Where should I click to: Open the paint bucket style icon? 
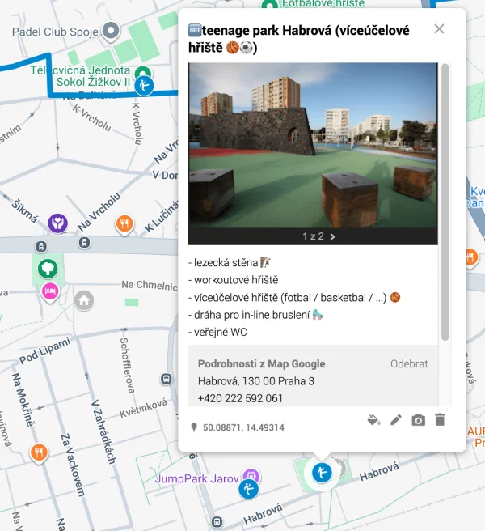click(373, 420)
